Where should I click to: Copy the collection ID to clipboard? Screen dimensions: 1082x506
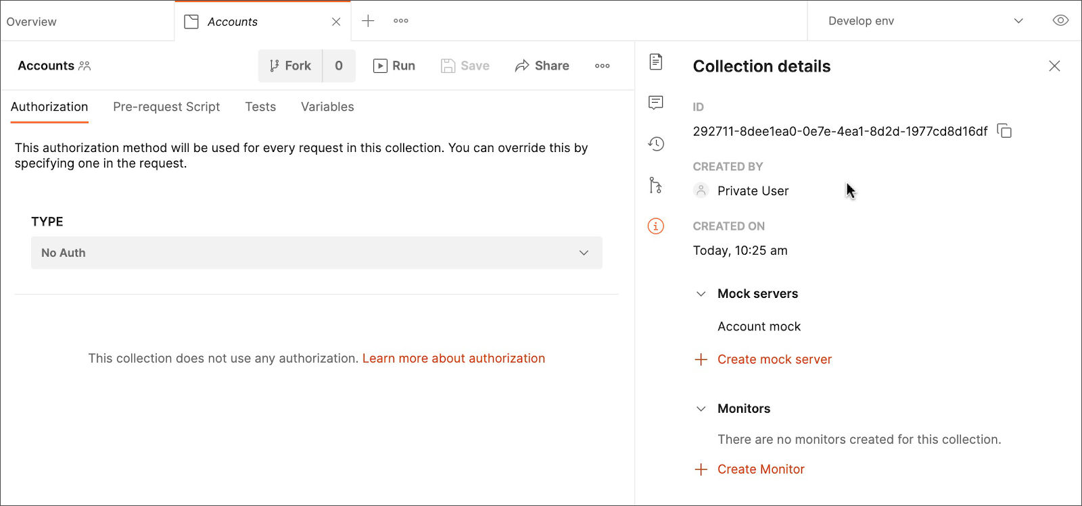coord(1005,131)
